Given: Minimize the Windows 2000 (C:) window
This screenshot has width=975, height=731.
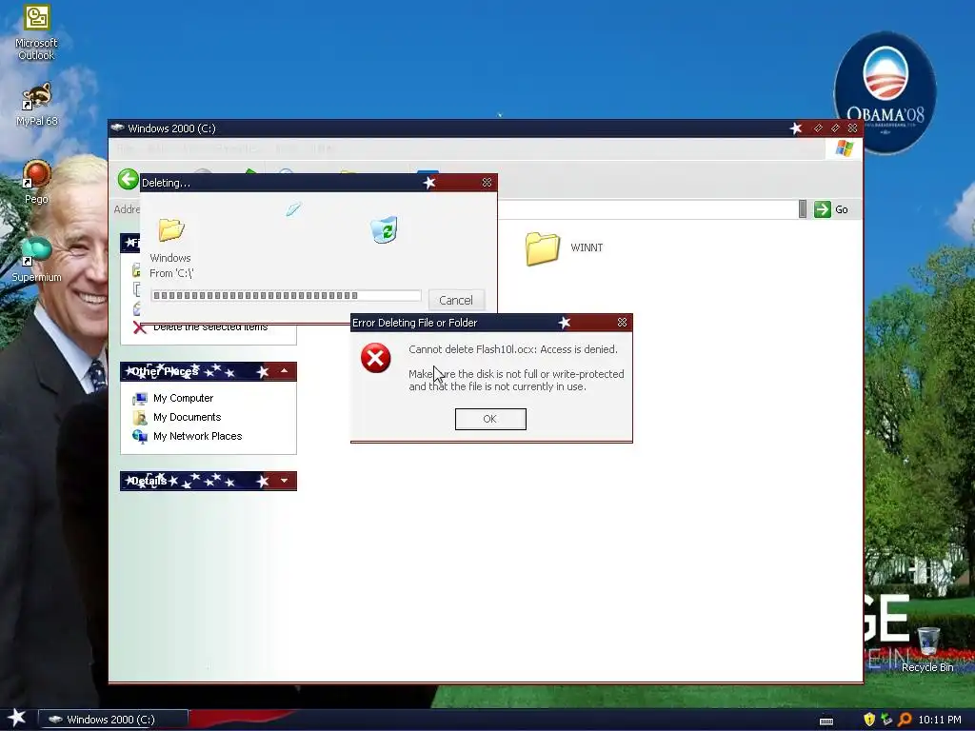Looking at the screenshot, I should click(x=818, y=128).
